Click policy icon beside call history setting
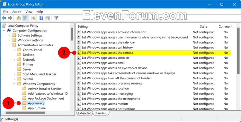This screenshot has height=122, width=241. pyautogui.click(x=79, y=48)
